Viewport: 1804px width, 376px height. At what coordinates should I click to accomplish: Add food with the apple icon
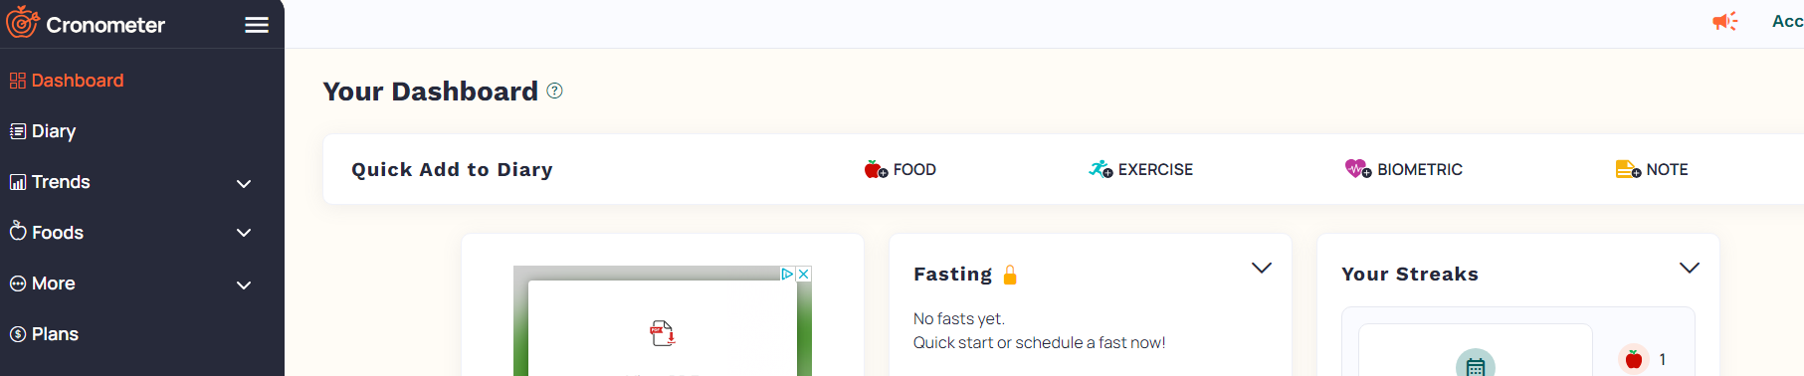coord(876,169)
